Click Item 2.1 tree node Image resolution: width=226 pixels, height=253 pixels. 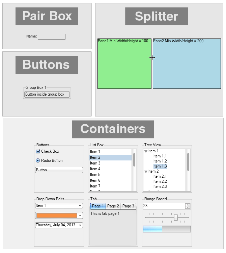pos(160,176)
